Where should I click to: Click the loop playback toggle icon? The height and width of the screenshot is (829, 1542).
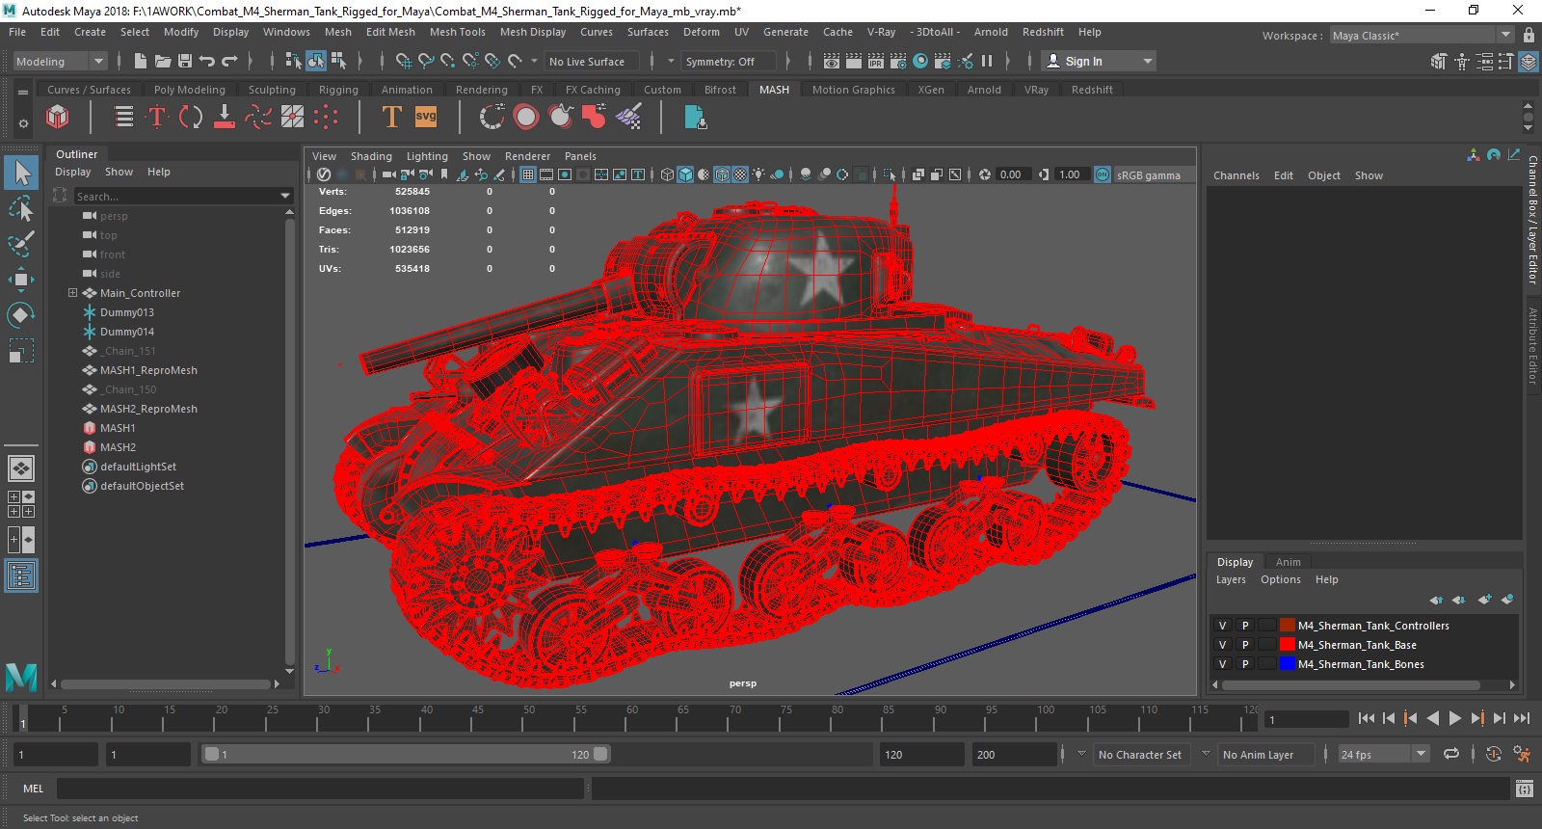click(1451, 754)
